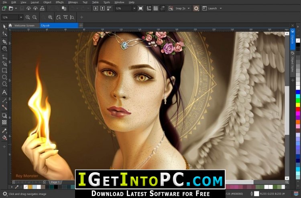
Task: Click the Download from cloud icon
Action: [28, 8]
